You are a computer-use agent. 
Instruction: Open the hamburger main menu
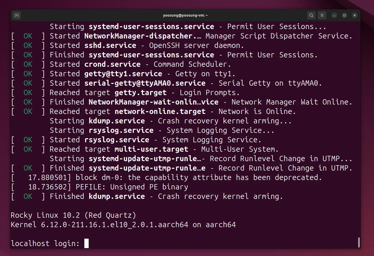click(322, 15)
